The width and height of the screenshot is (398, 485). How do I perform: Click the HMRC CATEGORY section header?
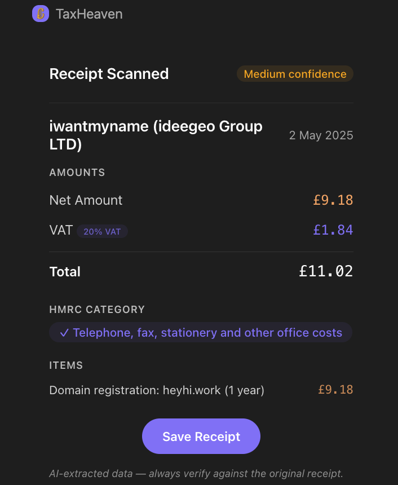[x=97, y=310]
